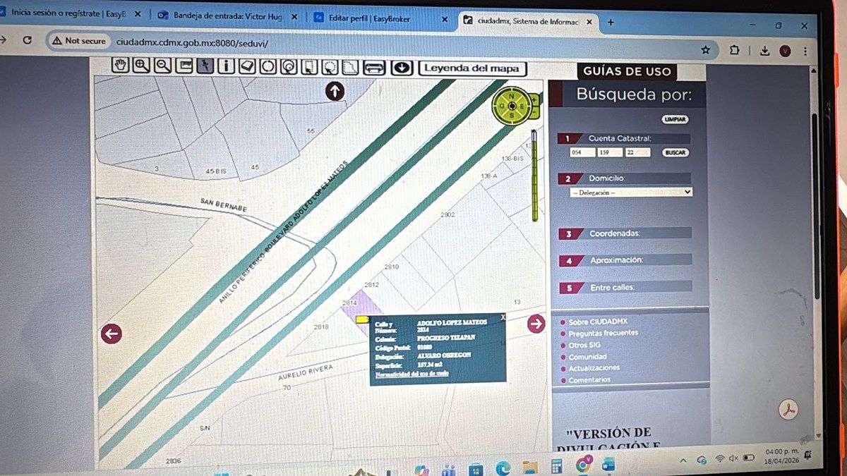The image size is (847, 476).
Task: Select the pan hand tool
Action: pos(121,66)
